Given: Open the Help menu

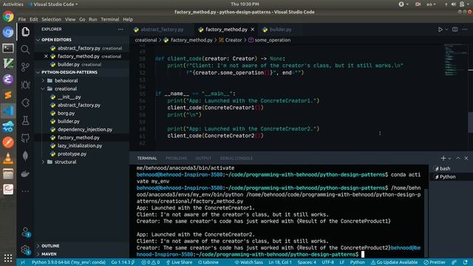Looking at the screenshot, I should (x=128, y=19).
